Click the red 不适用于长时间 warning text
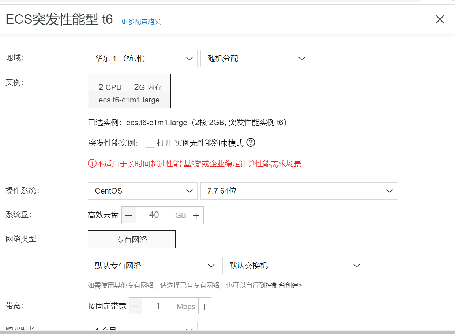The width and height of the screenshot is (455, 334). 199,164
